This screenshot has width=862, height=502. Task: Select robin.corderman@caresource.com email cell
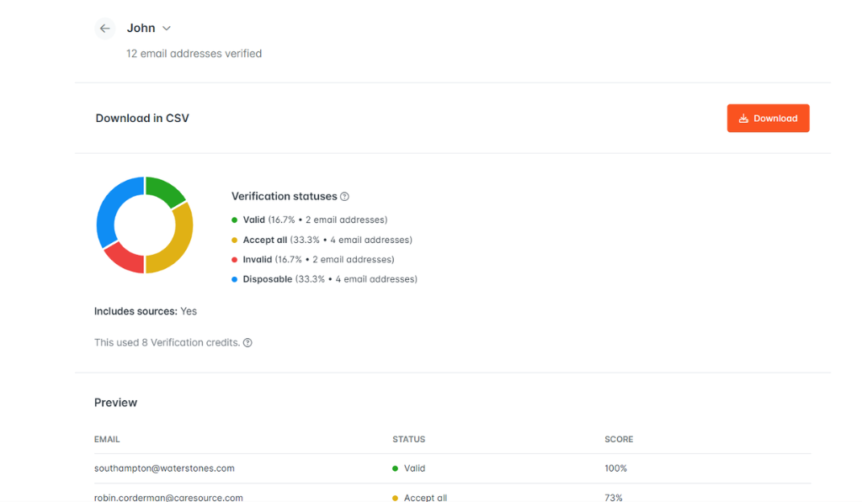point(168,497)
